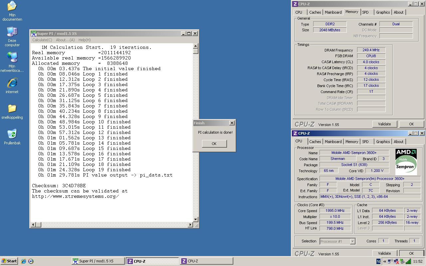Image resolution: width=426 pixels, height=266 pixels.
Task: Click OK in the Finish dialog
Action: click(x=214, y=144)
